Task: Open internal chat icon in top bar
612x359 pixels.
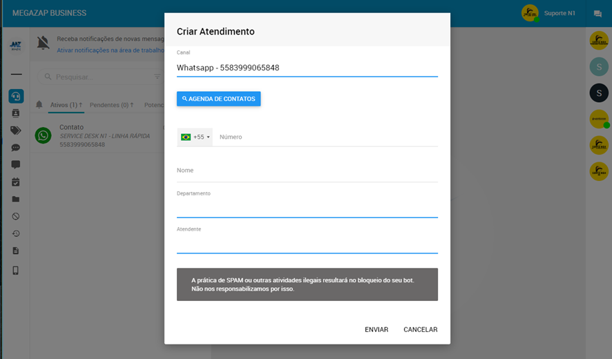Action: (x=597, y=14)
